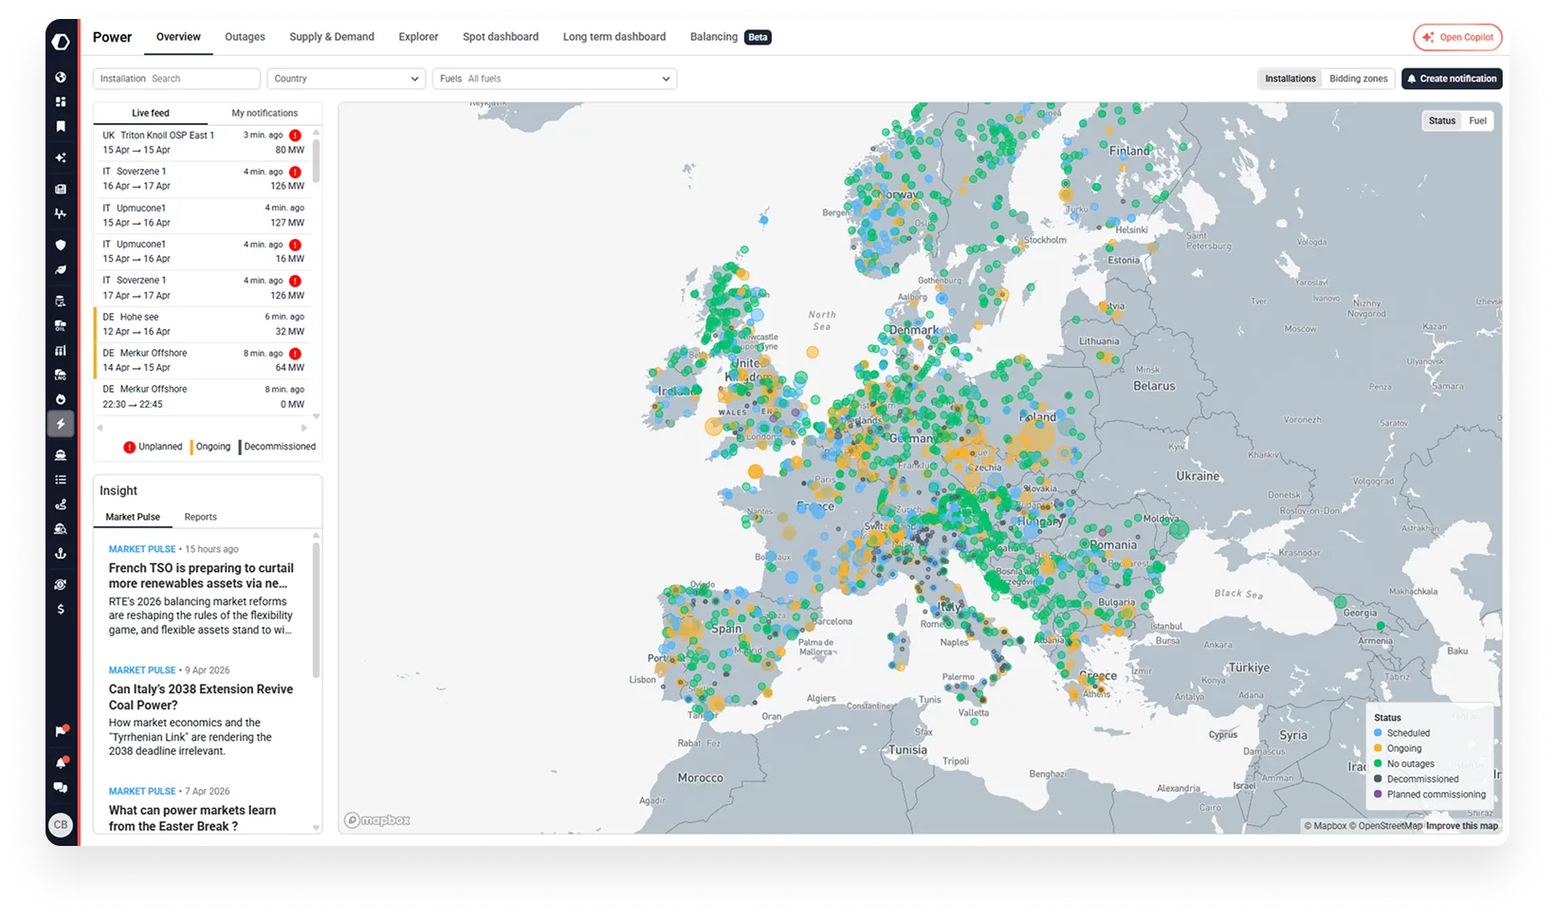
Task: Select the Upmucone1 127 MW feed row
Action: coord(203,215)
